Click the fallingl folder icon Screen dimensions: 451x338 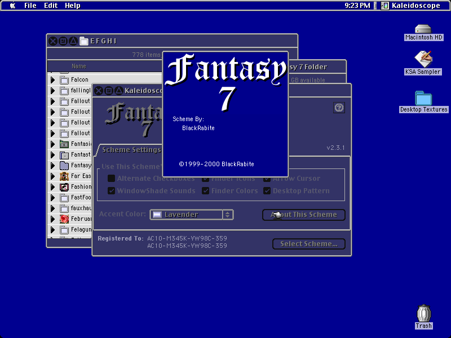coord(64,91)
